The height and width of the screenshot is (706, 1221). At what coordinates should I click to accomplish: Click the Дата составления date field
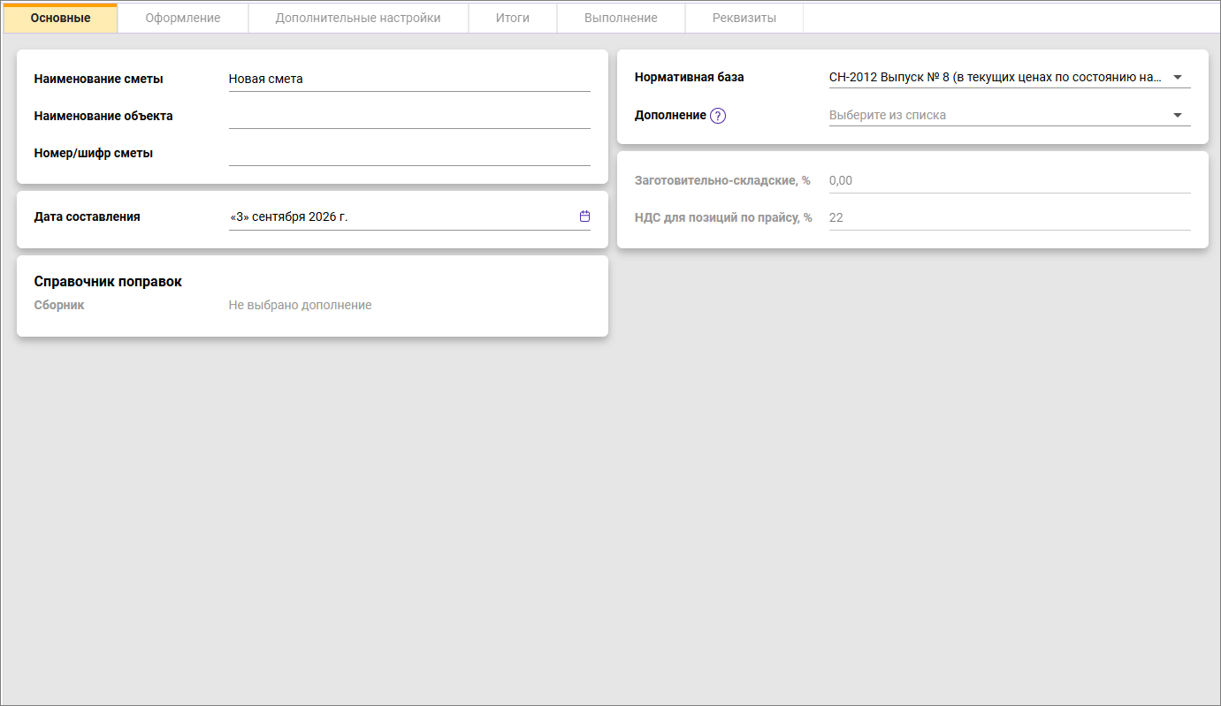point(409,216)
